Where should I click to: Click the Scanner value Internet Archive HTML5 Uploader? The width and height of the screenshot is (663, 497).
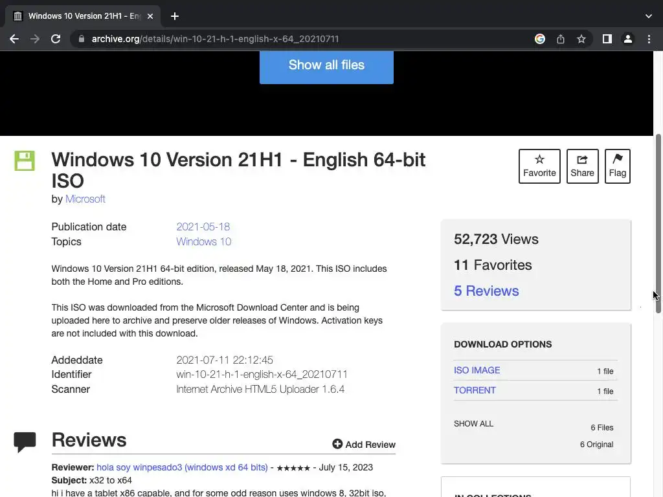[260, 389]
